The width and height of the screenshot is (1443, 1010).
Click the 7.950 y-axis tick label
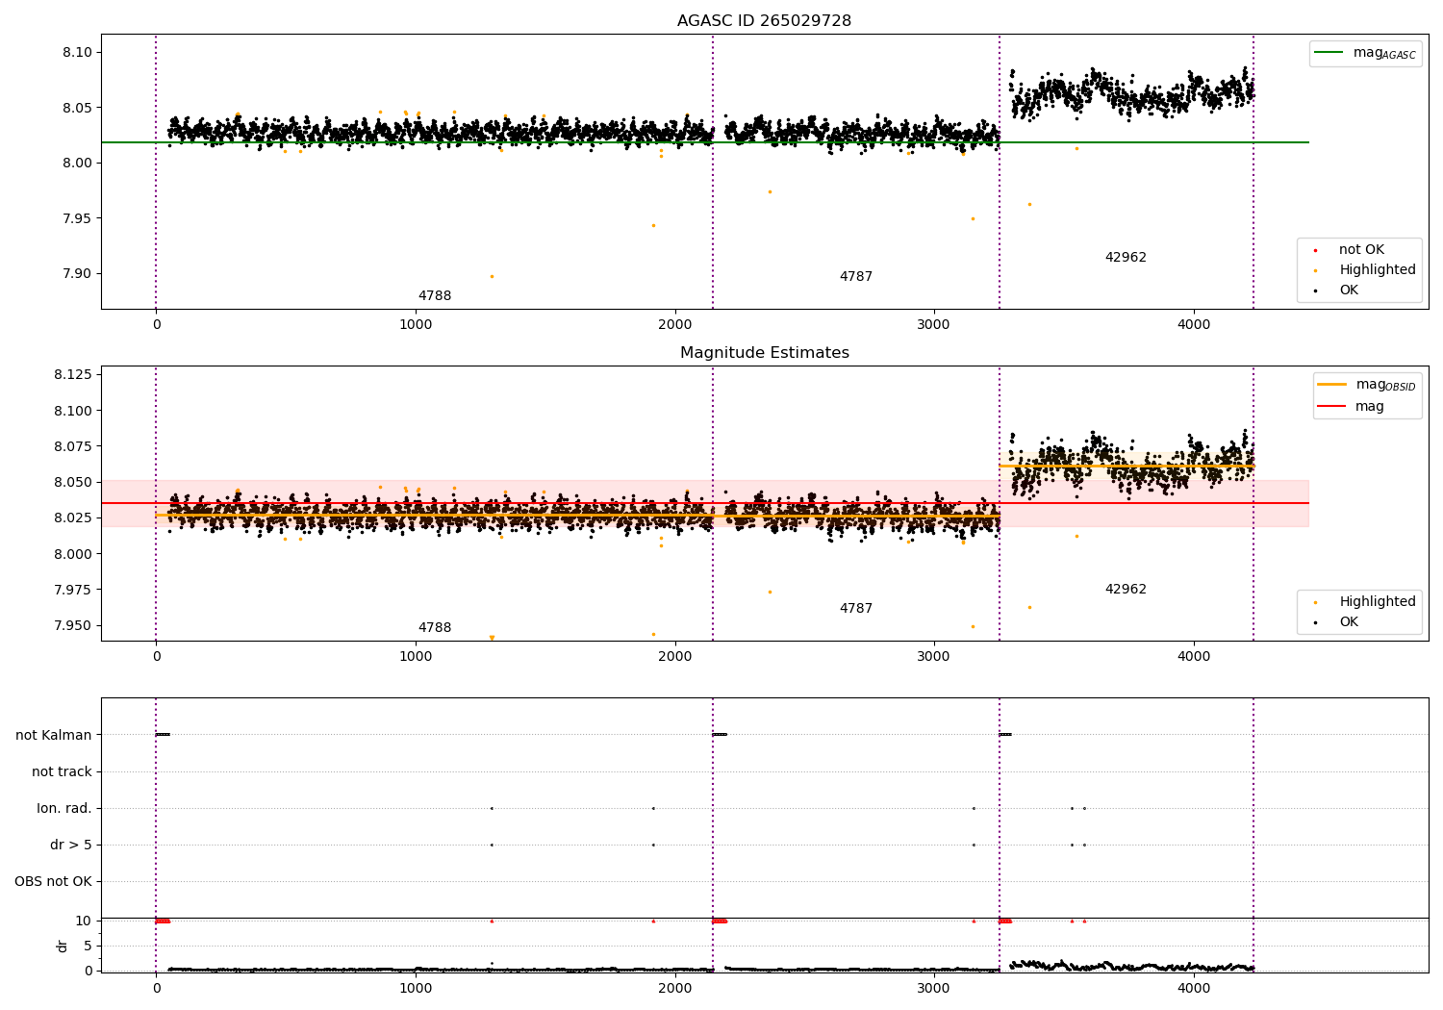pyautogui.click(x=74, y=625)
